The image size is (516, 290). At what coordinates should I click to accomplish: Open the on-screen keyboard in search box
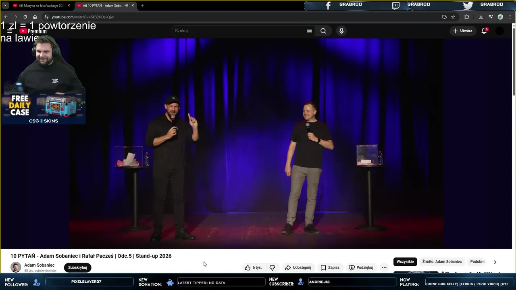(309, 31)
